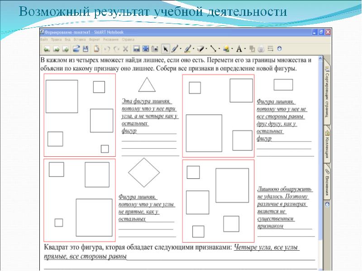The image size is (362, 271).
Task: Open the Формат menu
Action: (95, 40)
